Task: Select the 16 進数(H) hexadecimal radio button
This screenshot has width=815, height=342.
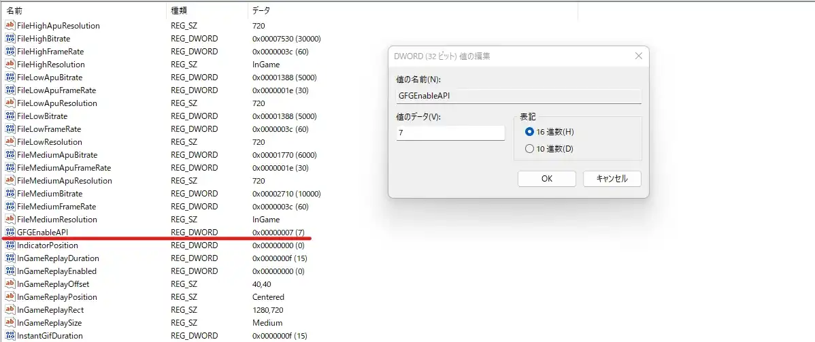Action: coord(530,132)
